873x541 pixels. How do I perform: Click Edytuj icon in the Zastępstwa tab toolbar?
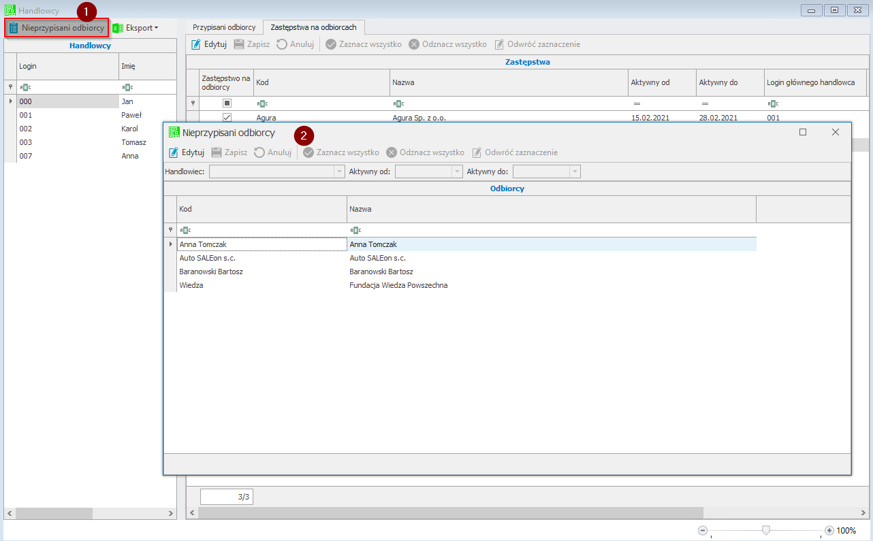196,44
